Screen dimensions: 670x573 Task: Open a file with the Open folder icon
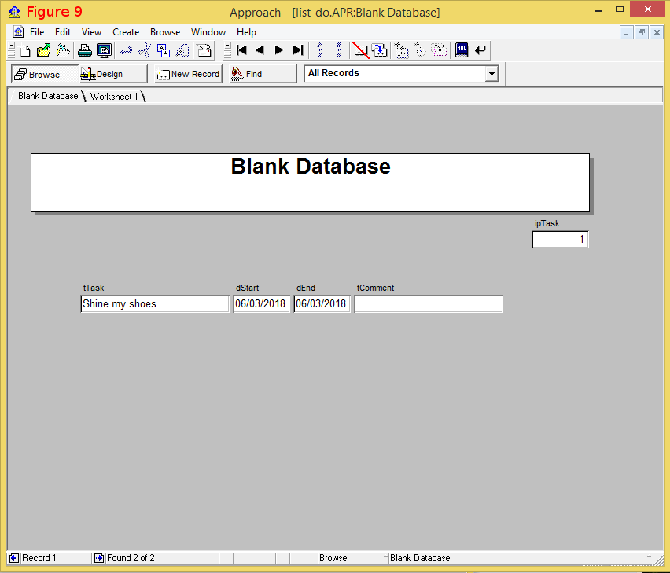coord(43,50)
